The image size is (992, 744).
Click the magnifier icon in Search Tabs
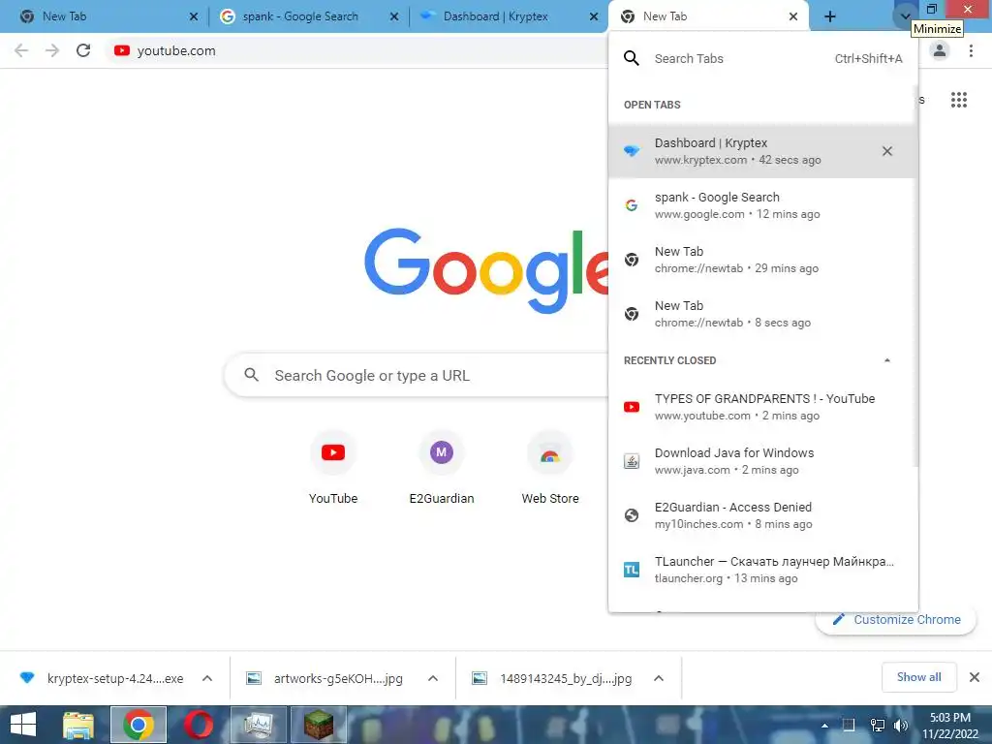click(x=631, y=59)
